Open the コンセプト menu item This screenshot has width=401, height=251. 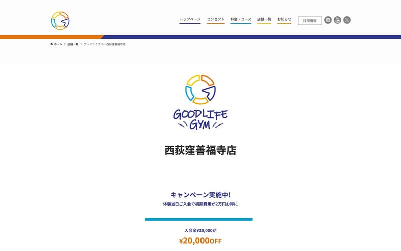pos(216,19)
